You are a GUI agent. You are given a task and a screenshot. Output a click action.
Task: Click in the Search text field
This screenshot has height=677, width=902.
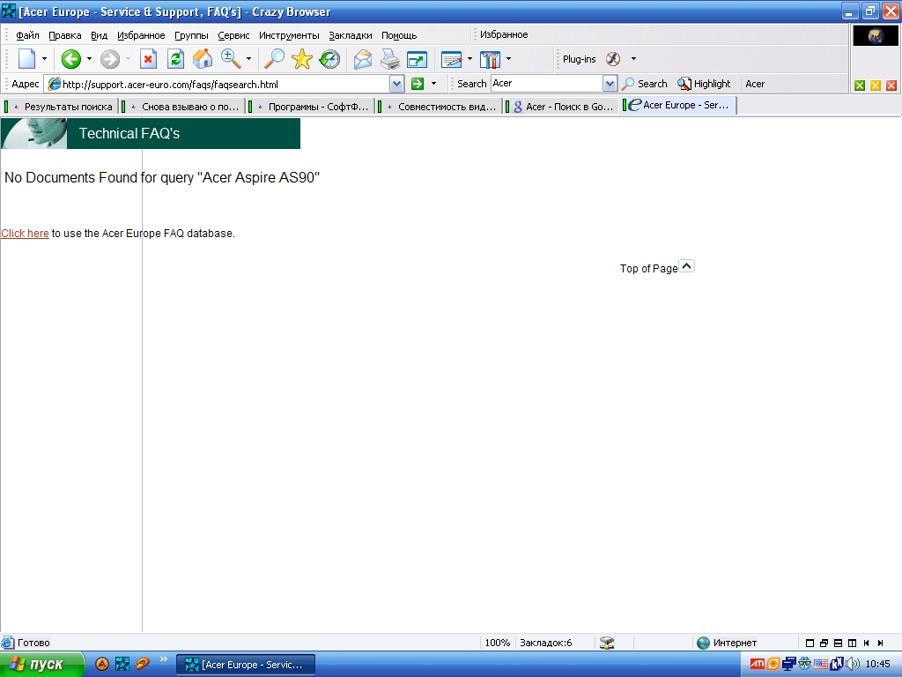coord(546,84)
